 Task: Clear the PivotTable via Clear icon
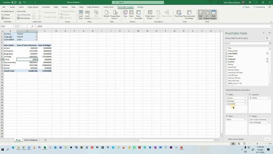[x=125, y=15]
